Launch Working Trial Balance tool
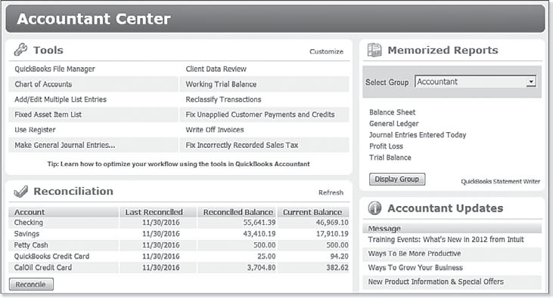This screenshot has height=298, width=553. coord(221,84)
